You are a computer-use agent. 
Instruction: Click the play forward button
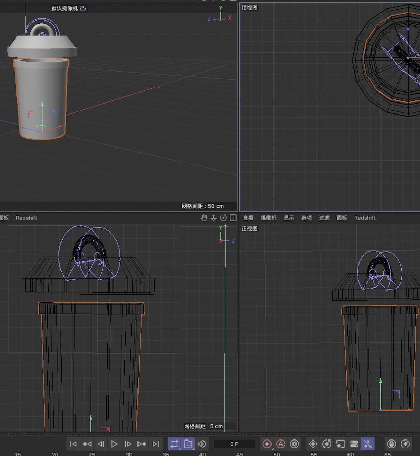click(114, 444)
